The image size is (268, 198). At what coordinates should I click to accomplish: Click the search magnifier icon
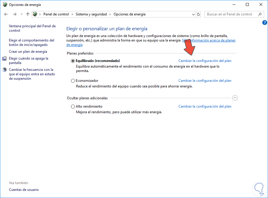[260, 14]
